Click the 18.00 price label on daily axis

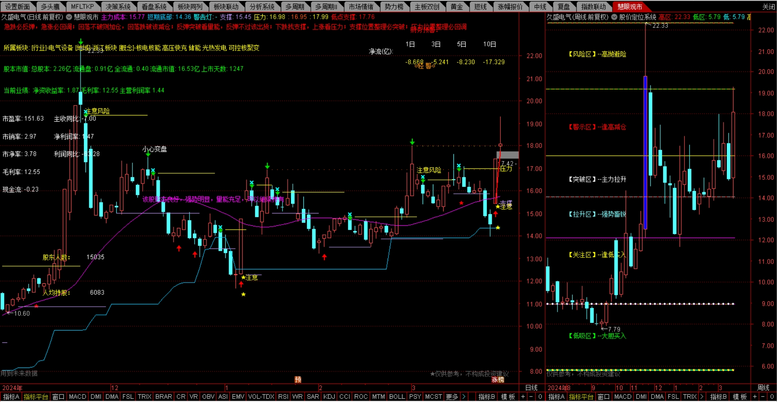534,146
